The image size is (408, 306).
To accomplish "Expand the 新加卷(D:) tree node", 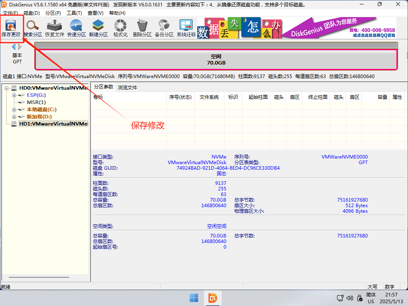I will (x=14, y=117).
